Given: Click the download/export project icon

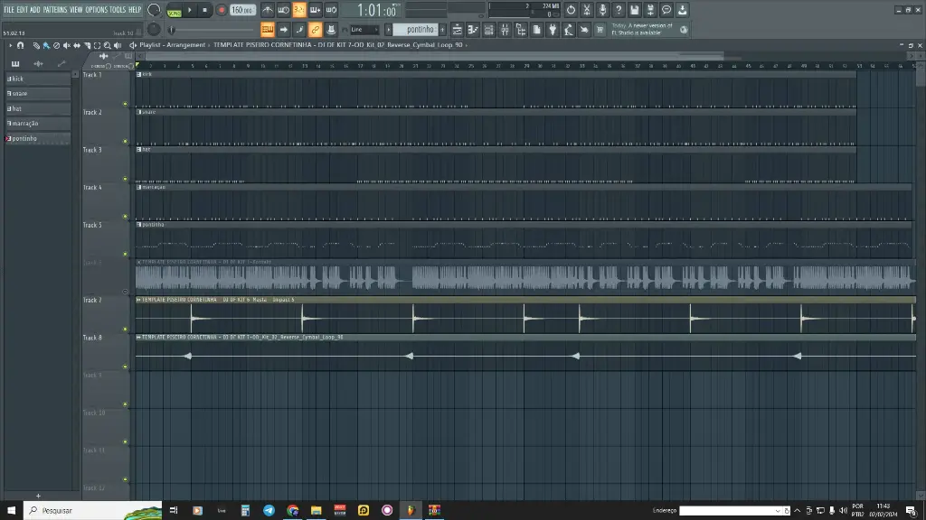Looking at the screenshot, I should 682,10.
